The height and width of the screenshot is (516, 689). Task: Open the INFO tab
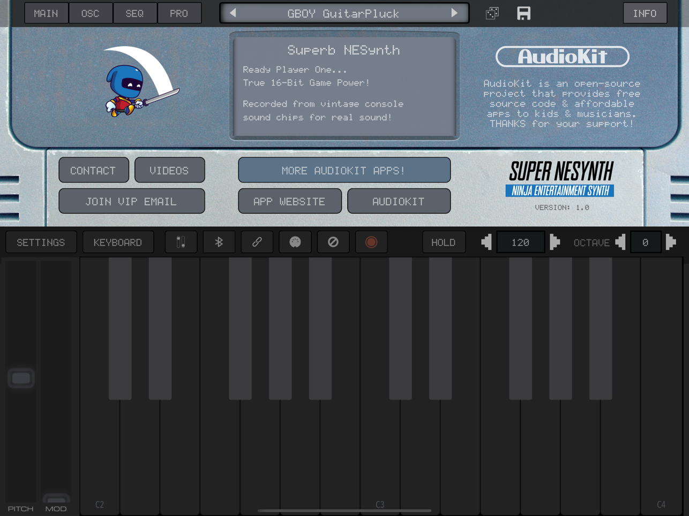point(645,13)
